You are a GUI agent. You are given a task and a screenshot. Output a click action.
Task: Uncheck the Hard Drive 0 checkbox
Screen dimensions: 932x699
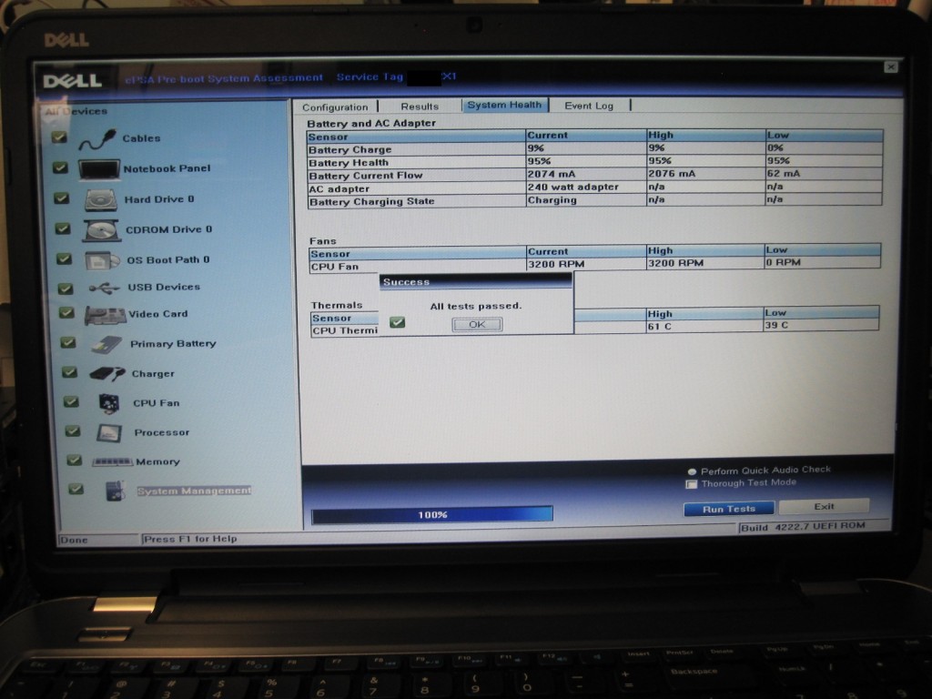pos(61,198)
